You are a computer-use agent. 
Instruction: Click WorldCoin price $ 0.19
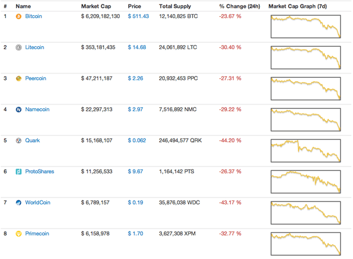tap(136, 203)
